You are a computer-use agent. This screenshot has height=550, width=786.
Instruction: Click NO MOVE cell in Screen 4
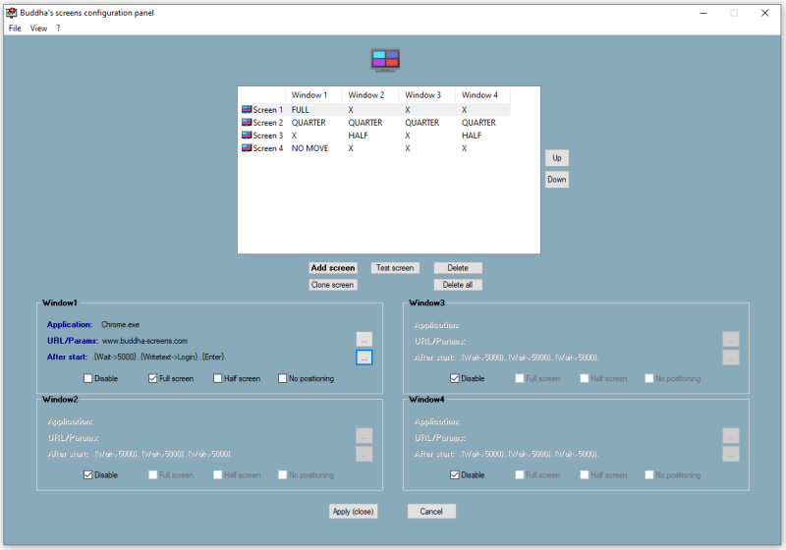tap(309, 148)
